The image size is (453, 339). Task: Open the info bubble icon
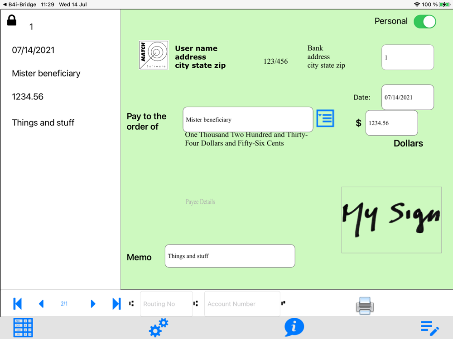(x=294, y=327)
